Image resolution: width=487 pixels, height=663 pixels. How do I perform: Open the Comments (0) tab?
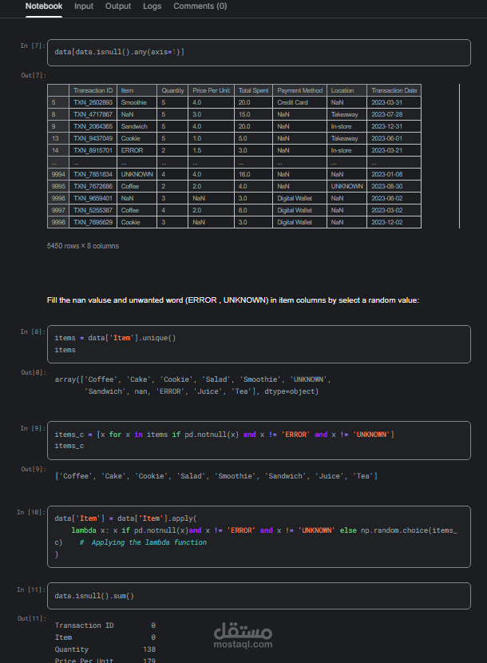coord(200,6)
